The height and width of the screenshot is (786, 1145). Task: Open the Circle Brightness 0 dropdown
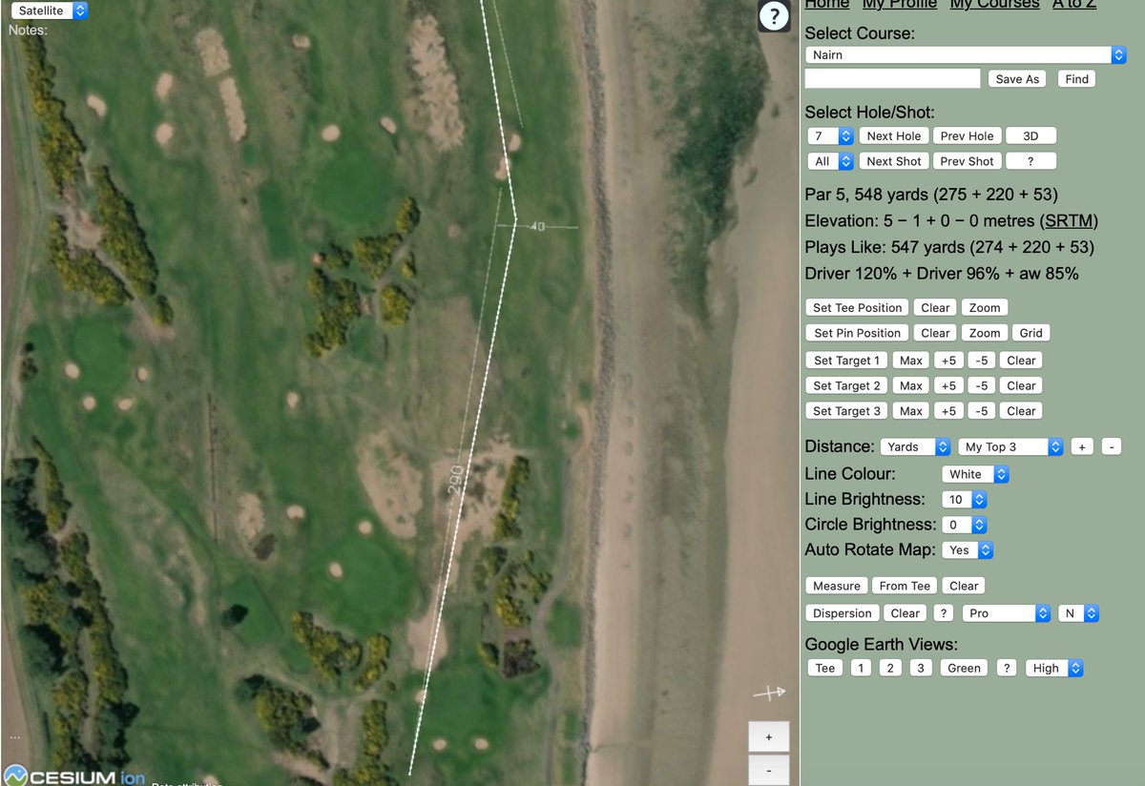coord(964,525)
